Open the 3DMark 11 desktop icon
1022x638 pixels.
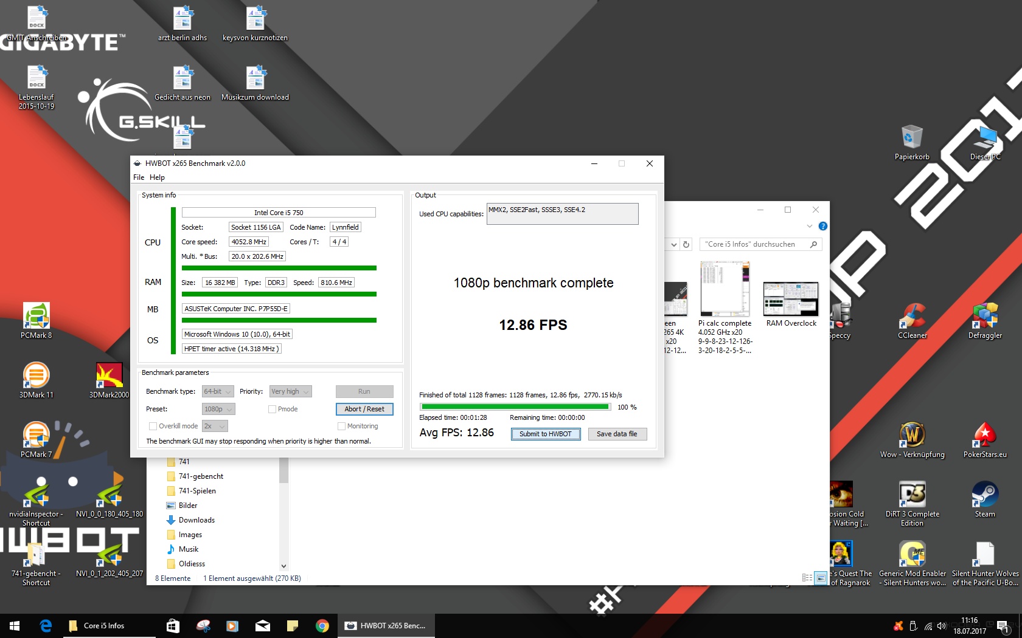36,380
